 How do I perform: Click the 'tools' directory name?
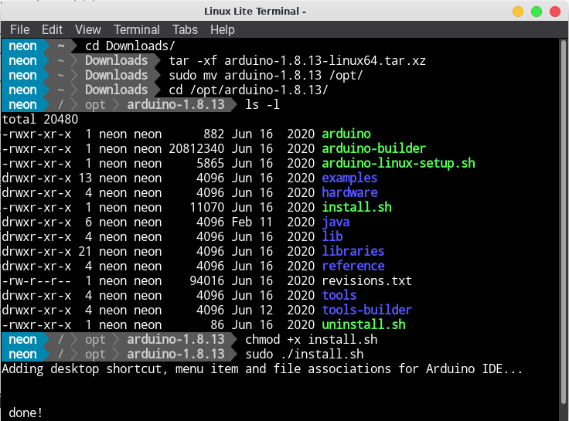339,295
